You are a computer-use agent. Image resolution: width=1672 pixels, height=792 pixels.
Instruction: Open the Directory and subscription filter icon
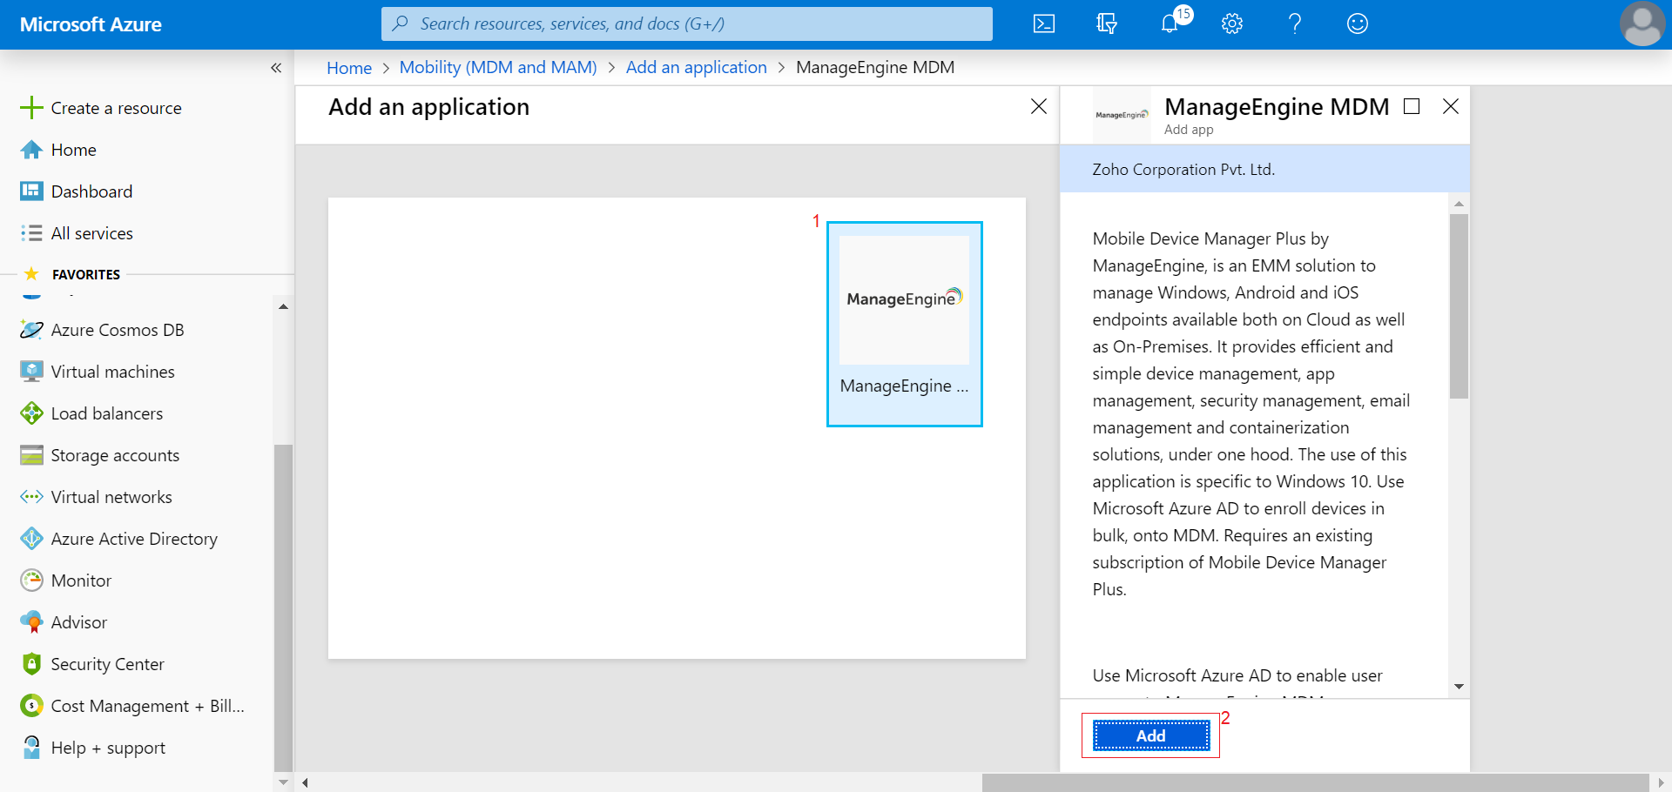pos(1106,23)
